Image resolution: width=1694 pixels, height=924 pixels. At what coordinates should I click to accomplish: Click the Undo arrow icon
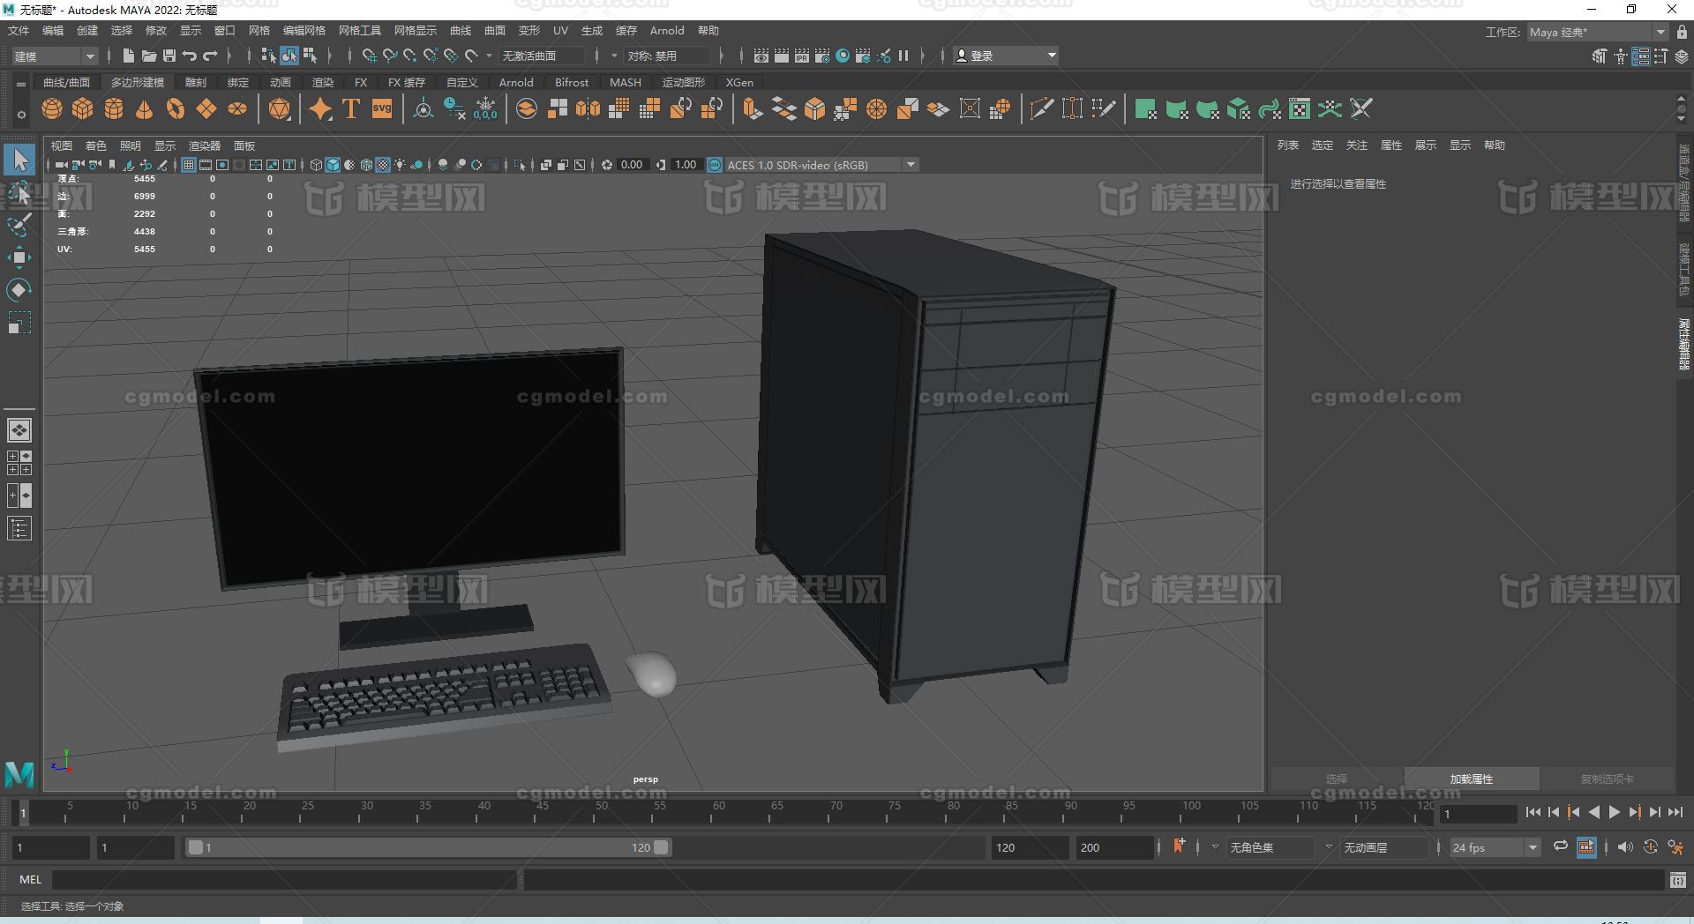tap(190, 56)
